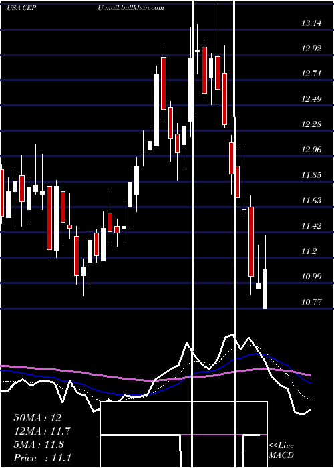This screenshot has width=334, height=468.
Task: Select the 13.14 price axis label
Action: (311, 23)
